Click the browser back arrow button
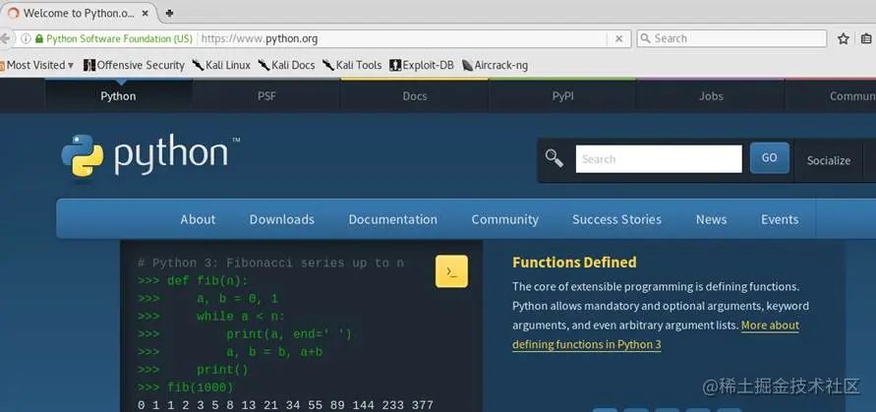This screenshot has height=412, width=876. pos(5,38)
